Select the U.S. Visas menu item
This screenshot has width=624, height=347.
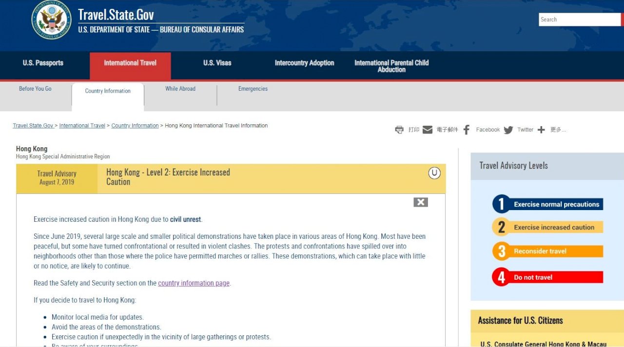pos(217,63)
